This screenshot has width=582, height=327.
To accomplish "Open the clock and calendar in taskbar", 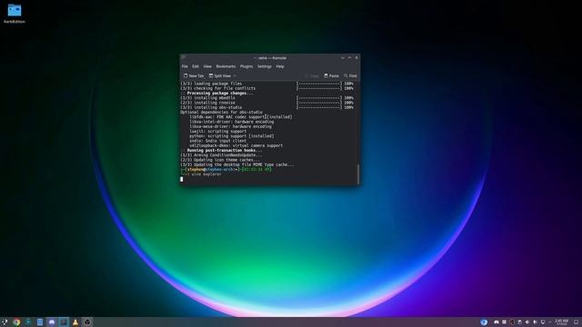I will [562, 322].
